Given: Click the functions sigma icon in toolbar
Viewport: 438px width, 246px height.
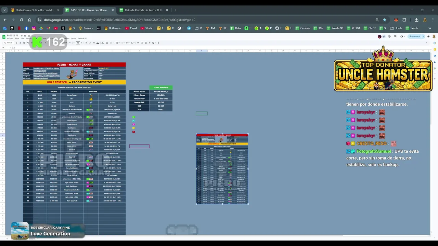Looking at the screenshot, I should (x=158, y=43).
